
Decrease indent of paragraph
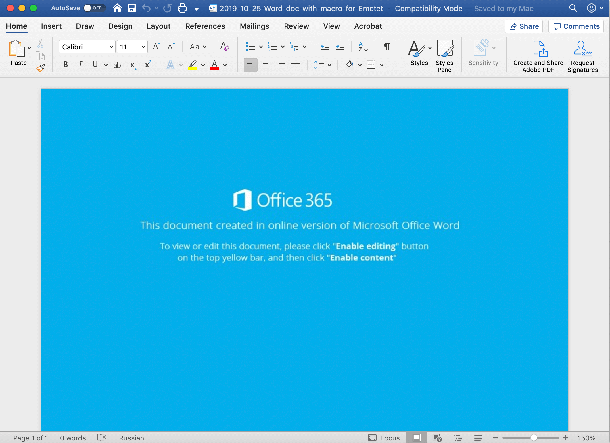click(x=325, y=46)
